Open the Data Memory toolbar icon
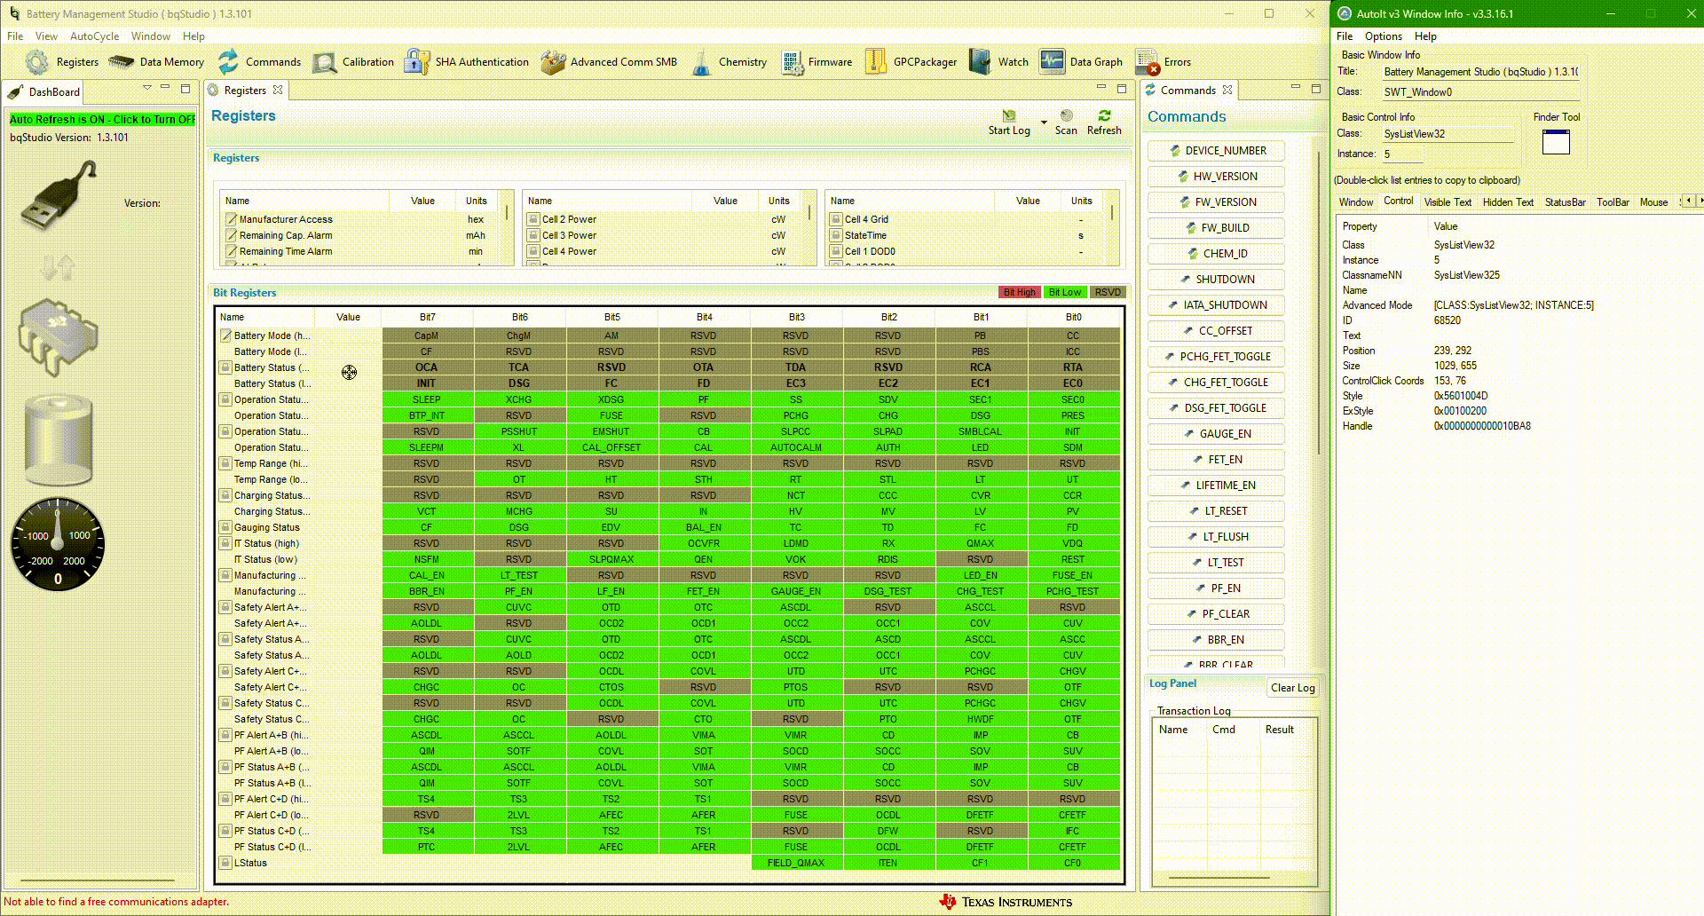This screenshot has width=1704, height=916. coord(122,62)
